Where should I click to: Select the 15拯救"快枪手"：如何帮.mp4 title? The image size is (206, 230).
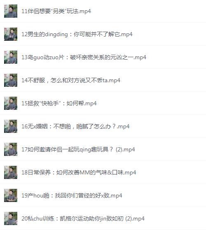(x=59, y=103)
